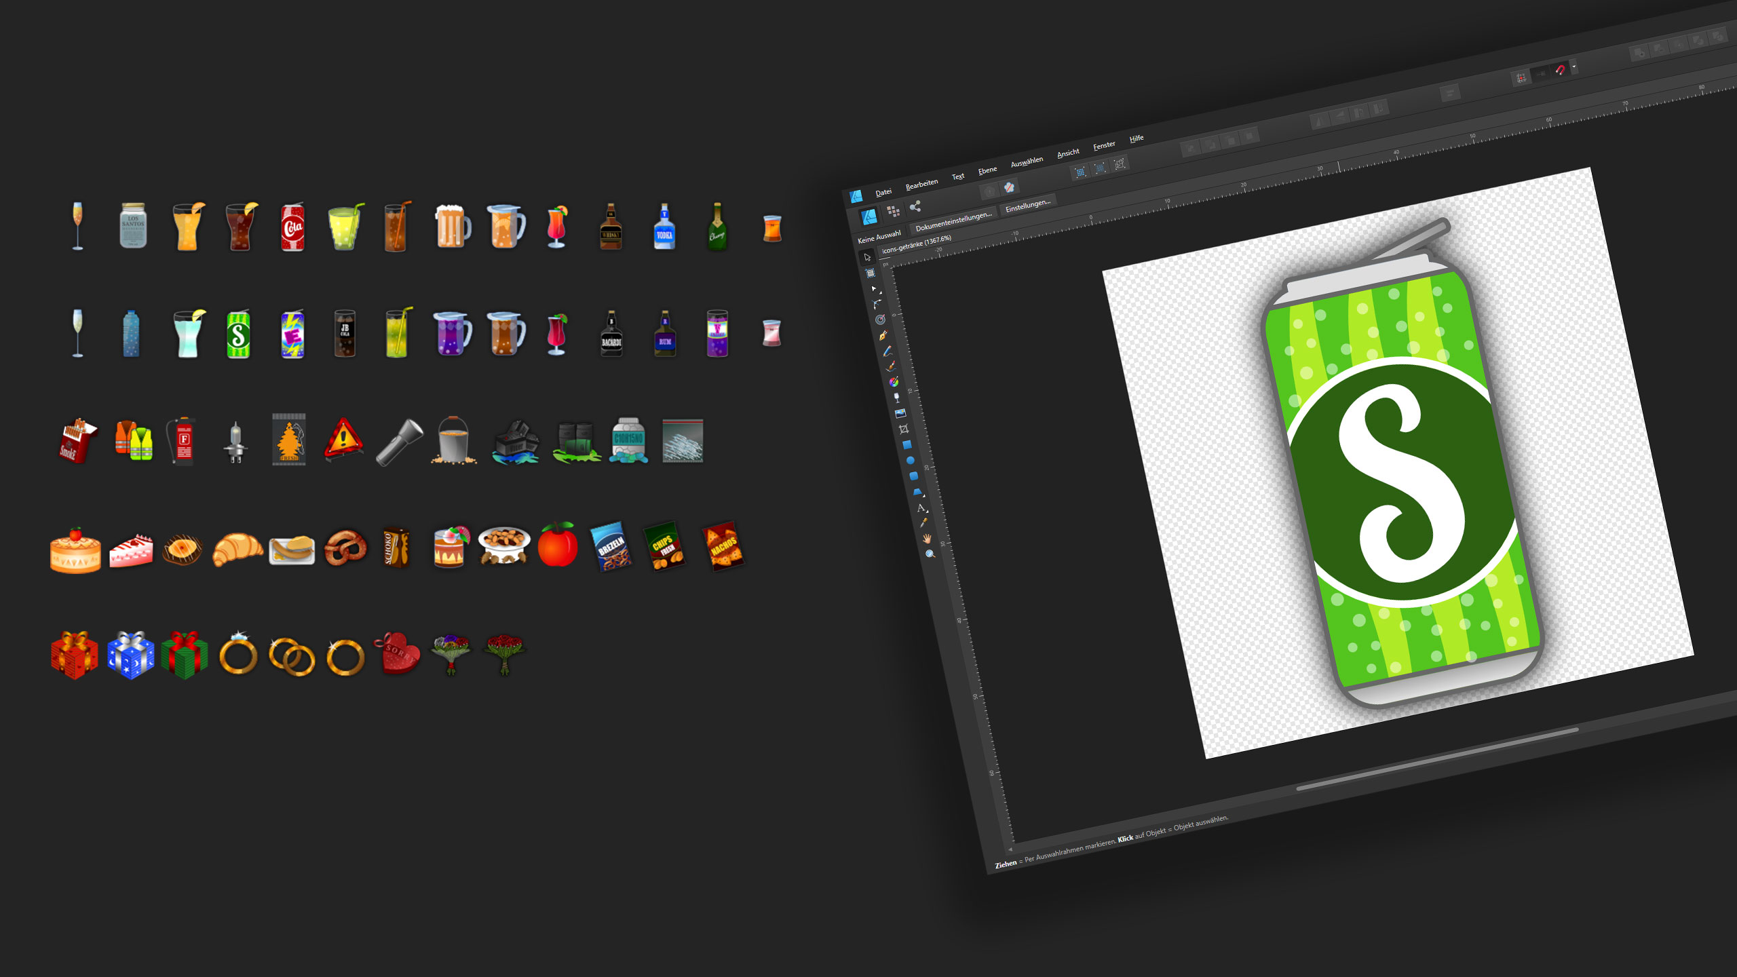Screen dimensions: 1737x977
Task: Select the Rectangle tool
Action: [907, 444]
